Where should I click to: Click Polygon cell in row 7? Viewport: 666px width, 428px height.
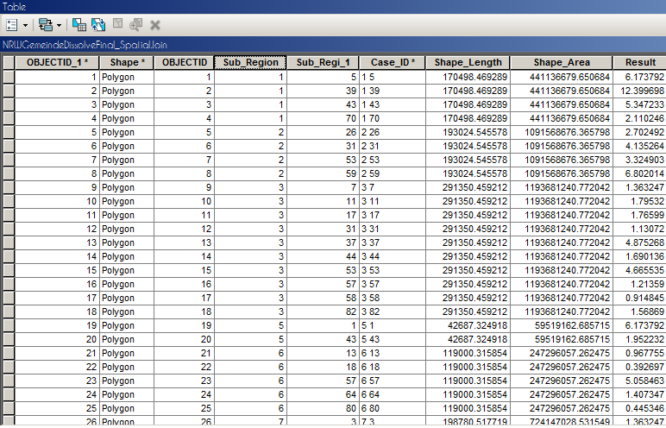pyautogui.click(x=127, y=160)
